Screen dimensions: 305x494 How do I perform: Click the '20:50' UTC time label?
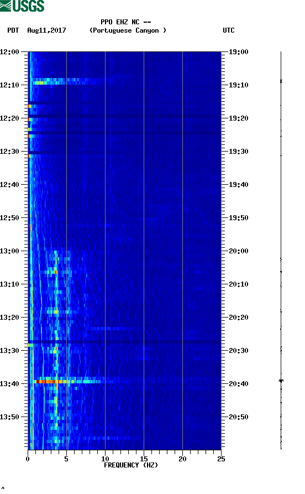pos(239,417)
